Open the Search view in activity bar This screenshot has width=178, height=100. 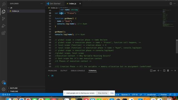[4, 4]
